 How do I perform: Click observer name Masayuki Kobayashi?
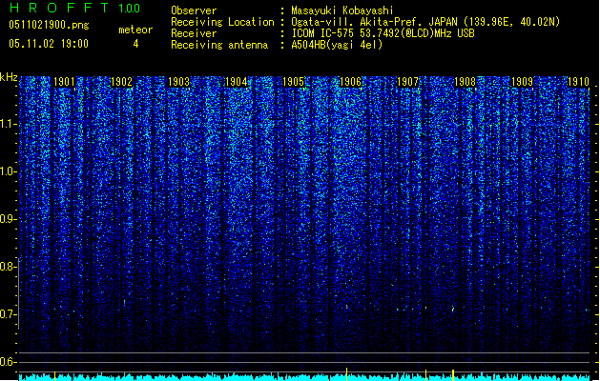point(342,10)
